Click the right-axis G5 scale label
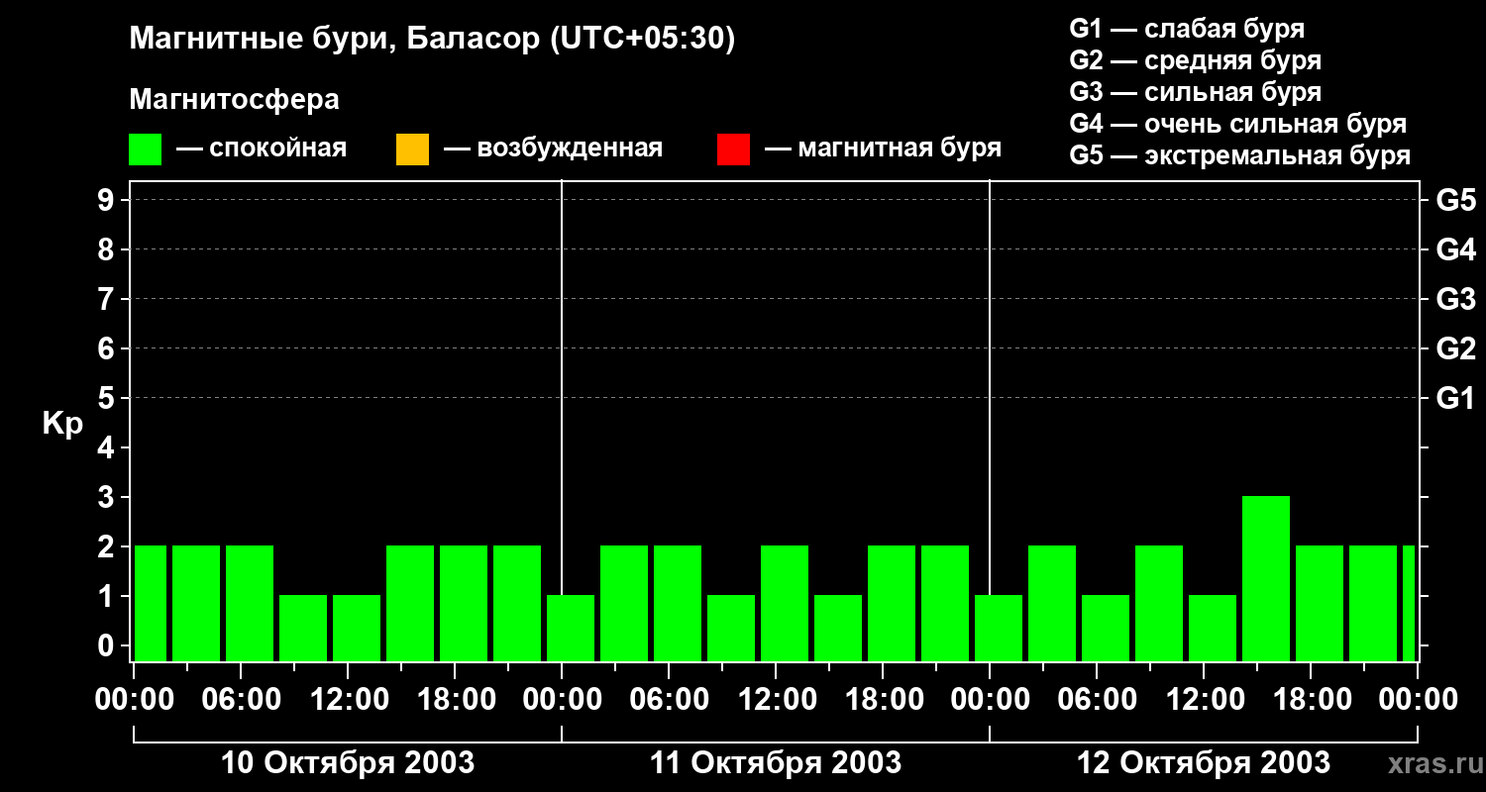 pos(1455,200)
